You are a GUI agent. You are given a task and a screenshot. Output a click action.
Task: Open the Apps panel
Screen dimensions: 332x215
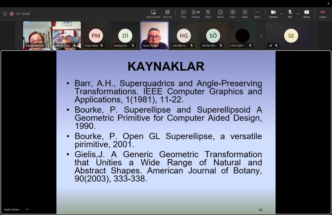click(x=245, y=14)
